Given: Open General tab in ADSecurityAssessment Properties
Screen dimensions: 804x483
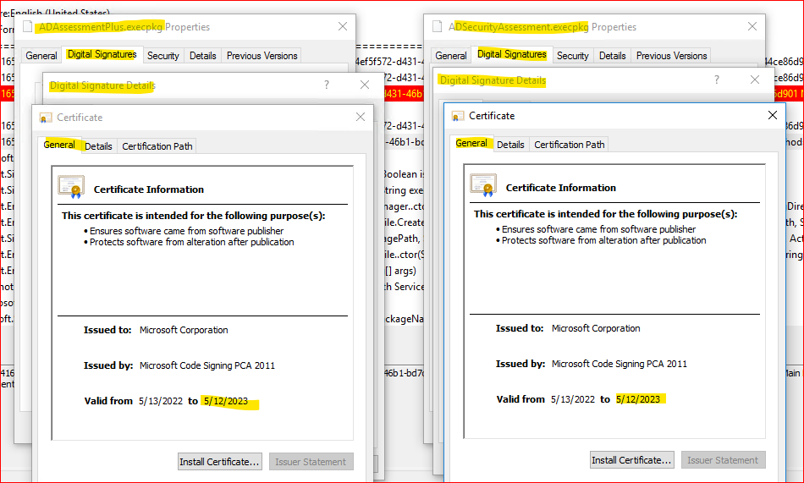Looking at the screenshot, I should pyautogui.click(x=451, y=55).
